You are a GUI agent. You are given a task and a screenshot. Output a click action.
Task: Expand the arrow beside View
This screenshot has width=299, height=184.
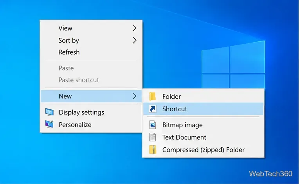click(x=135, y=28)
